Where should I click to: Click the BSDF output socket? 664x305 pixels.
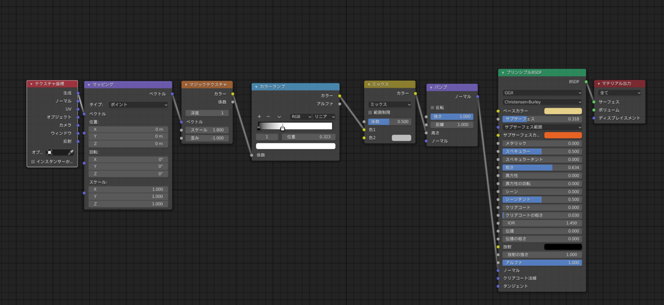tap(586, 82)
